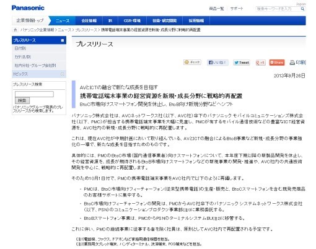Click the Japan region link
The width and height of the screenshot is (316, 249).
[x=301, y=4]
